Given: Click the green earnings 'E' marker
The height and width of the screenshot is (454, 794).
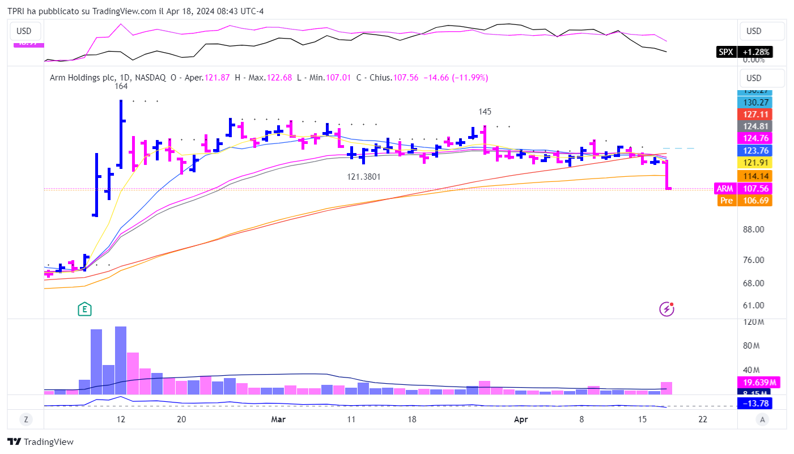Looking at the screenshot, I should coord(85,309).
